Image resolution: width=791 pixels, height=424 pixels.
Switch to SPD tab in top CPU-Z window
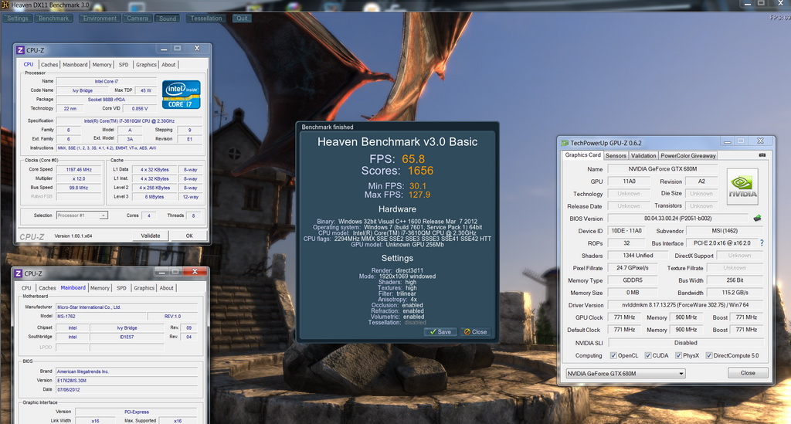124,65
